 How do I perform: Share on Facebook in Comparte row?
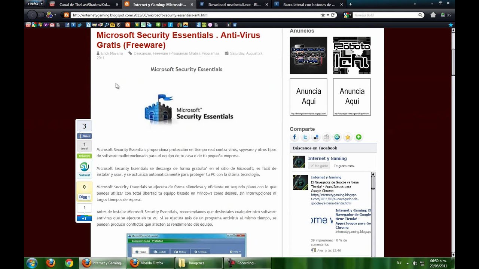pyautogui.click(x=295, y=137)
